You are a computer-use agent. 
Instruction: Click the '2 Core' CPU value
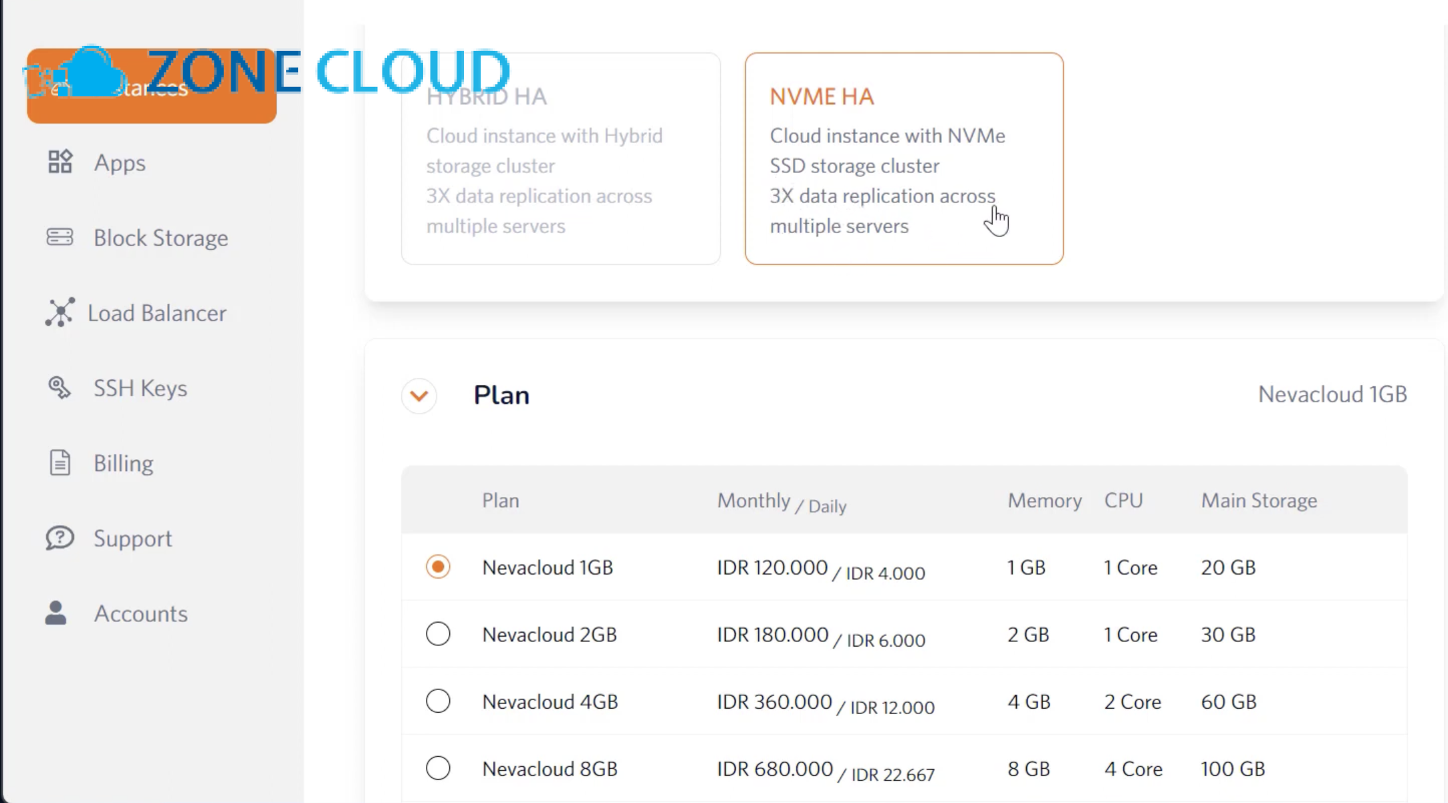(x=1132, y=701)
